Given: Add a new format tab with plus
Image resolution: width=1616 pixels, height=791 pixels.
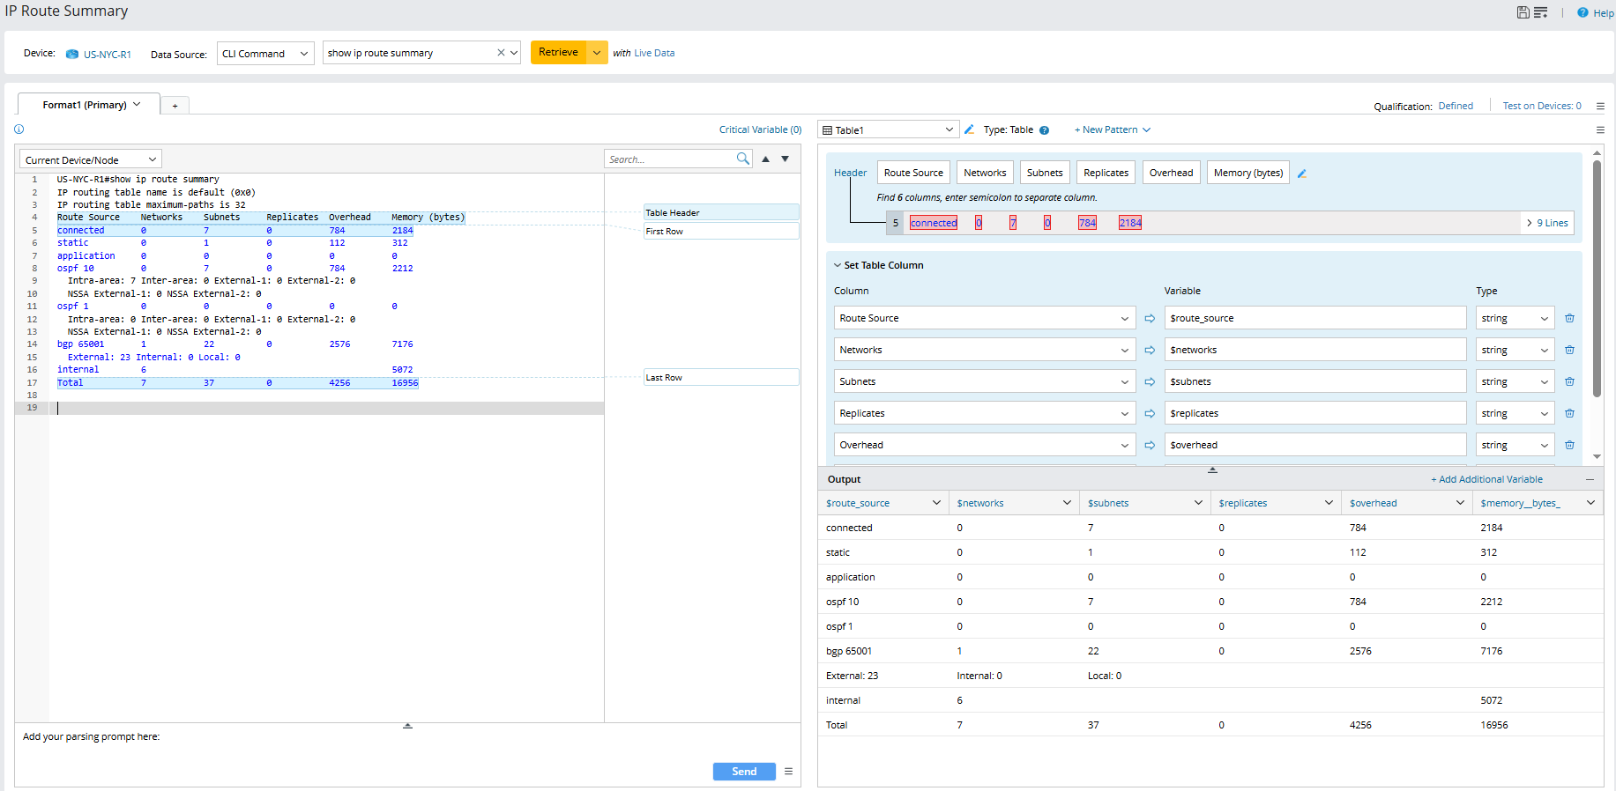Looking at the screenshot, I should [175, 106].
